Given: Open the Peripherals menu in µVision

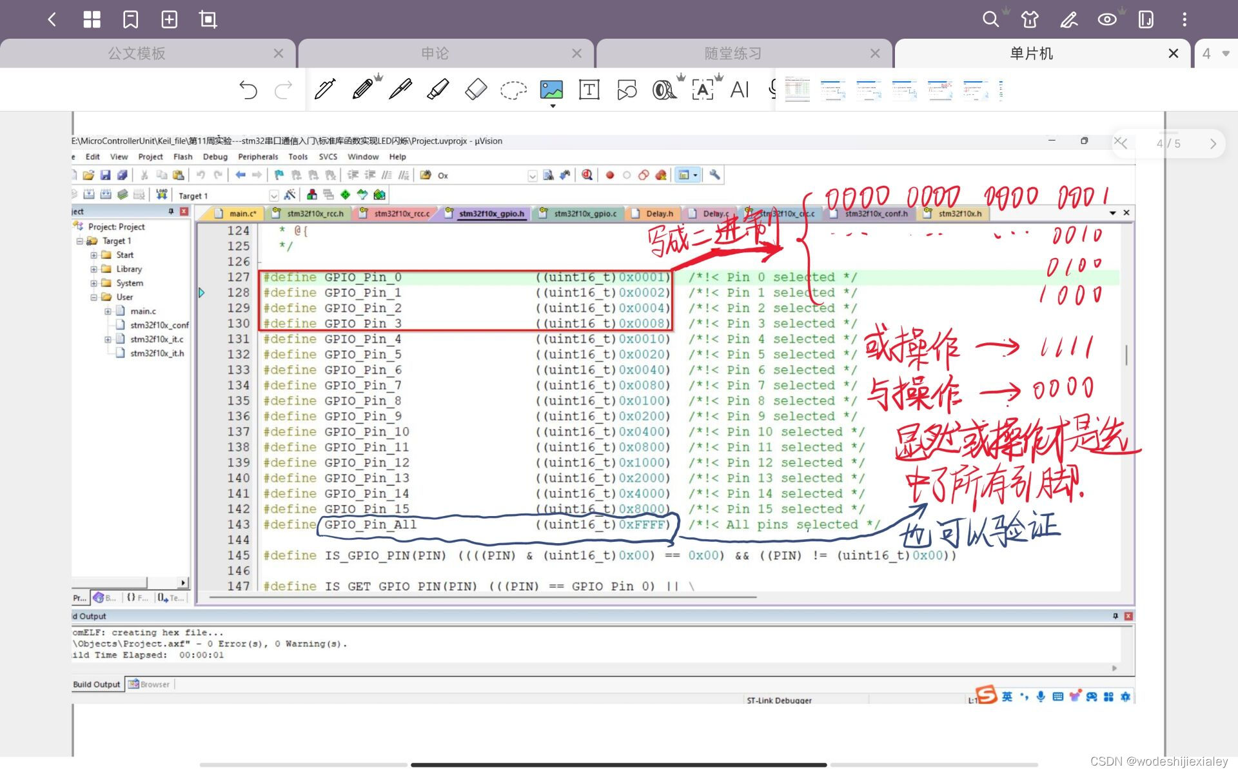Looking at the screenshot, I should (x=258, y=157).
